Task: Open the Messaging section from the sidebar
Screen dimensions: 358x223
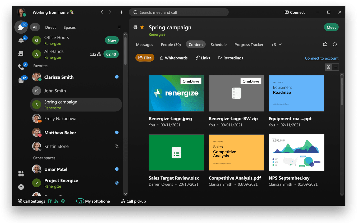Action: point(21,27)
